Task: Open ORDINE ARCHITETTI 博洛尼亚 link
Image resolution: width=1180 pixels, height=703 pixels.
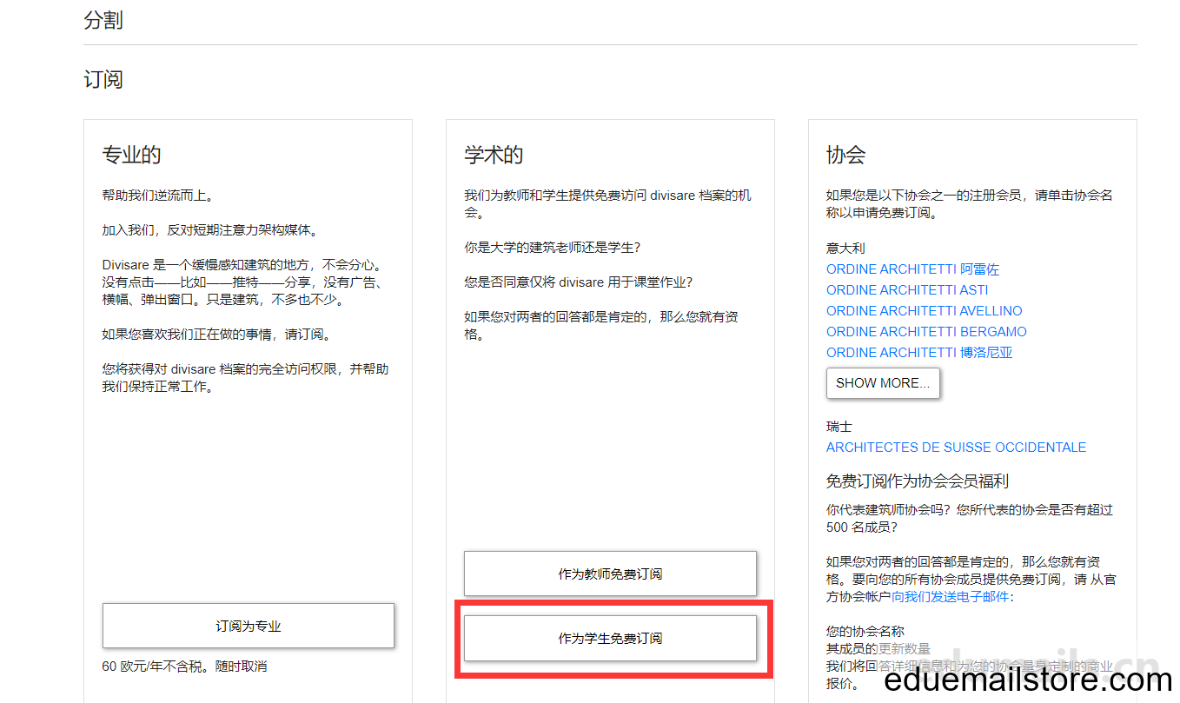Action: click(x=919, y=353)
